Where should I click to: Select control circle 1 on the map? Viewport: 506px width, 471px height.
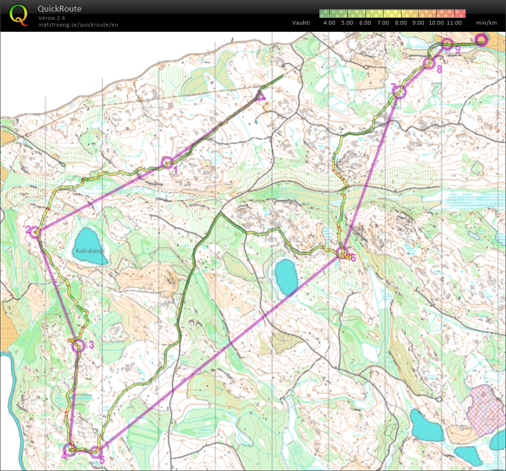tap(167, 163)
